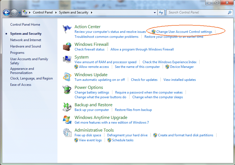Open the Windows Firewall brick wall icon

coord(67,46)
